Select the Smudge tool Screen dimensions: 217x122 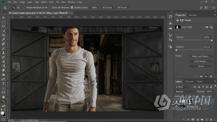(3, 70)
